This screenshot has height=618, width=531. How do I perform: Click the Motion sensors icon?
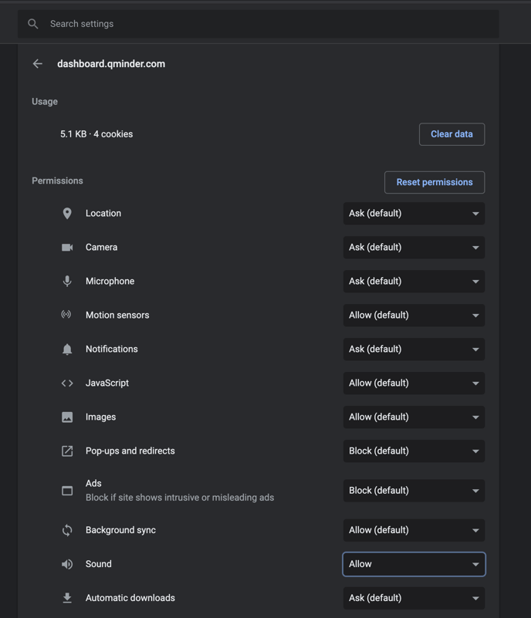coord(66,314)
